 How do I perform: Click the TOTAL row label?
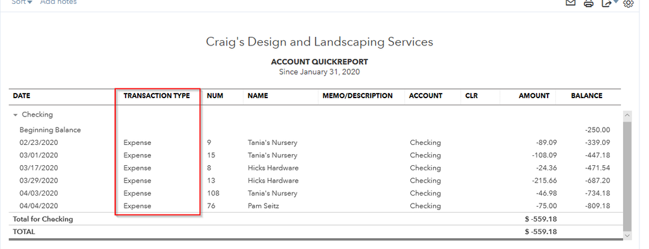coord(24,232)
